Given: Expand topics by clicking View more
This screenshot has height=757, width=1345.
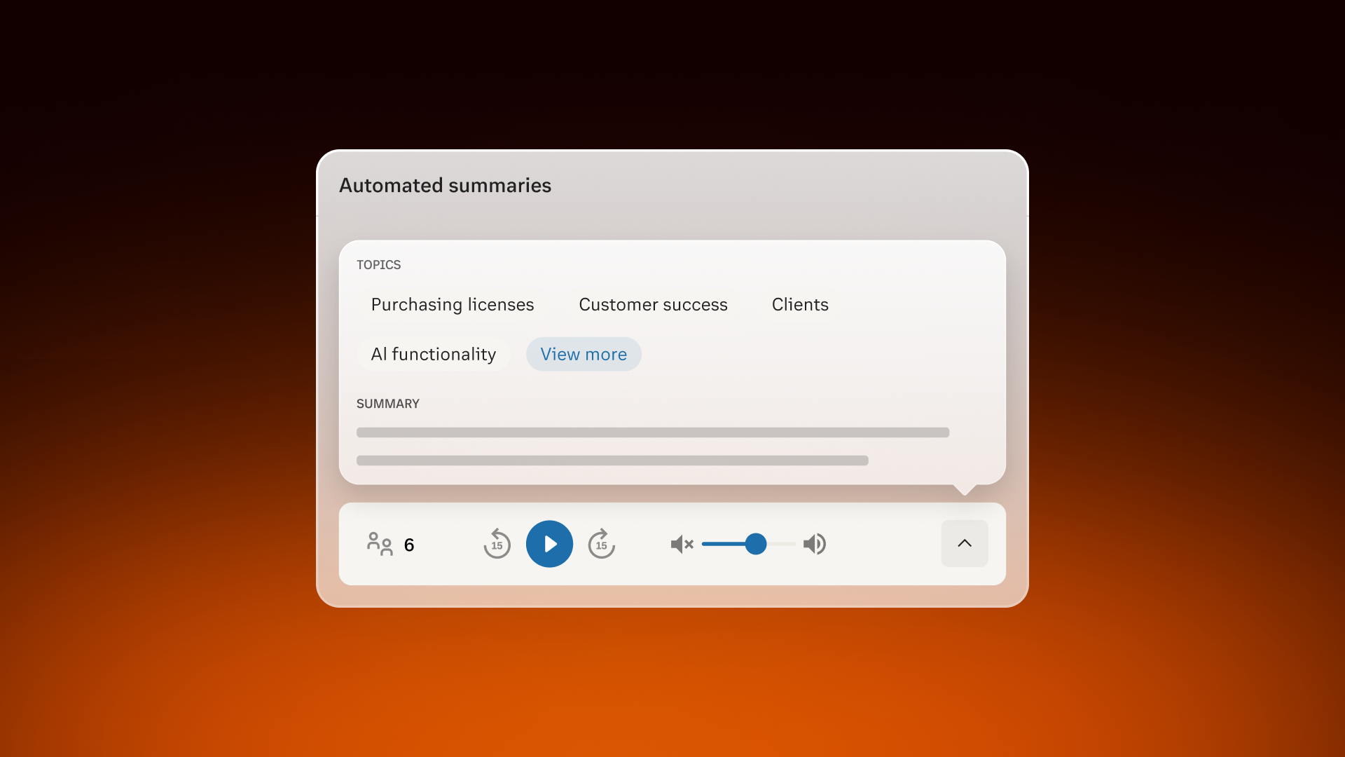Looking at the screenshot, I should [x=583, y=354].
